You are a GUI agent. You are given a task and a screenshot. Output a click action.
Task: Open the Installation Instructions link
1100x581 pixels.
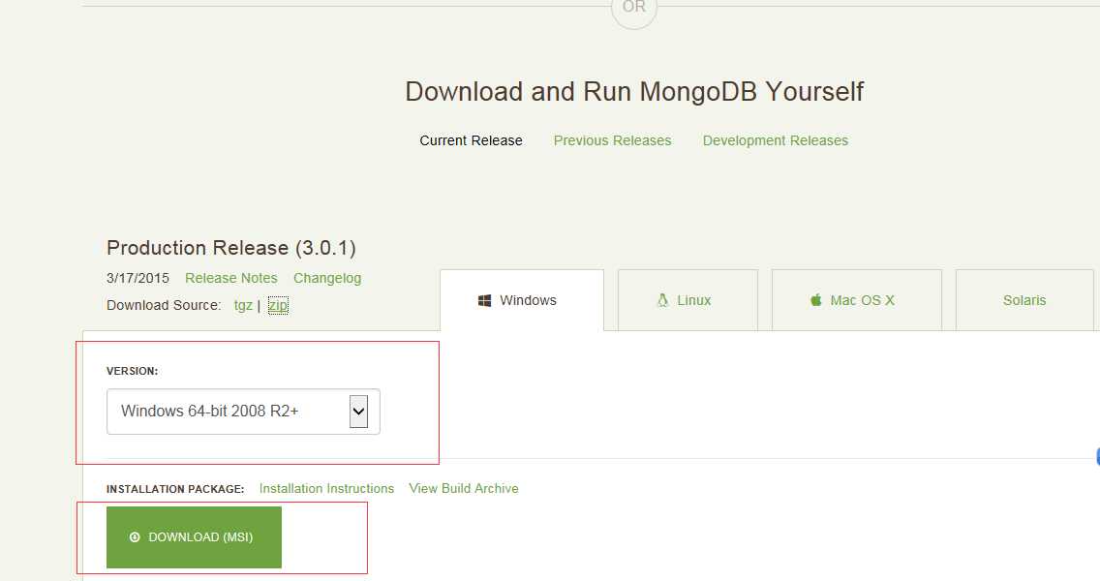coord(326,488)
